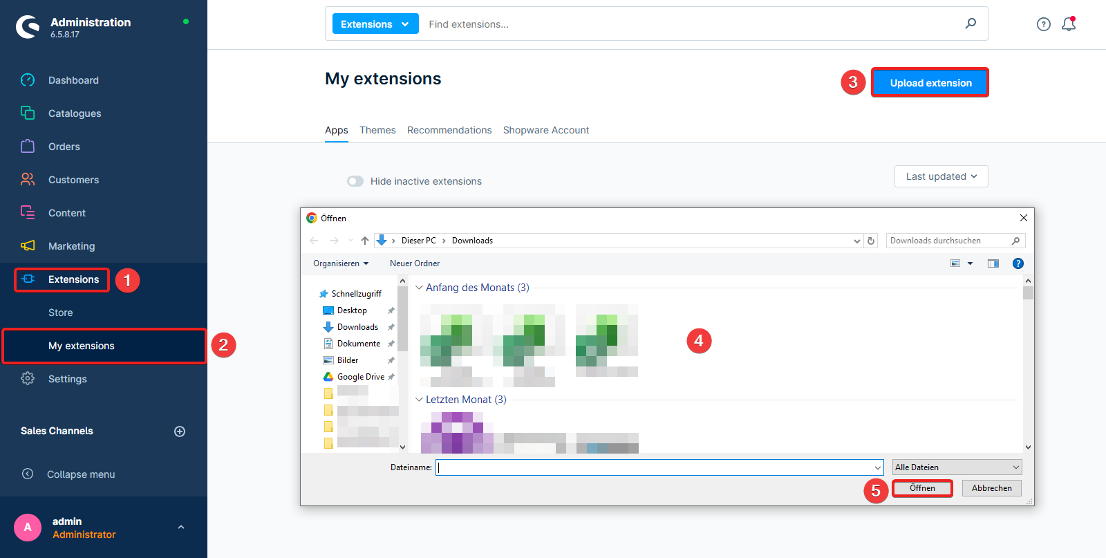Collapse the Anfang des Monats group

pyautogui.click(x=419, y=288)
